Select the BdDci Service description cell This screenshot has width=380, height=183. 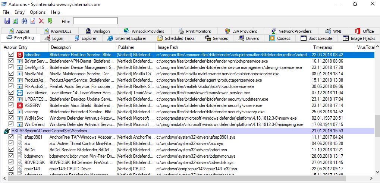(81, 150)
